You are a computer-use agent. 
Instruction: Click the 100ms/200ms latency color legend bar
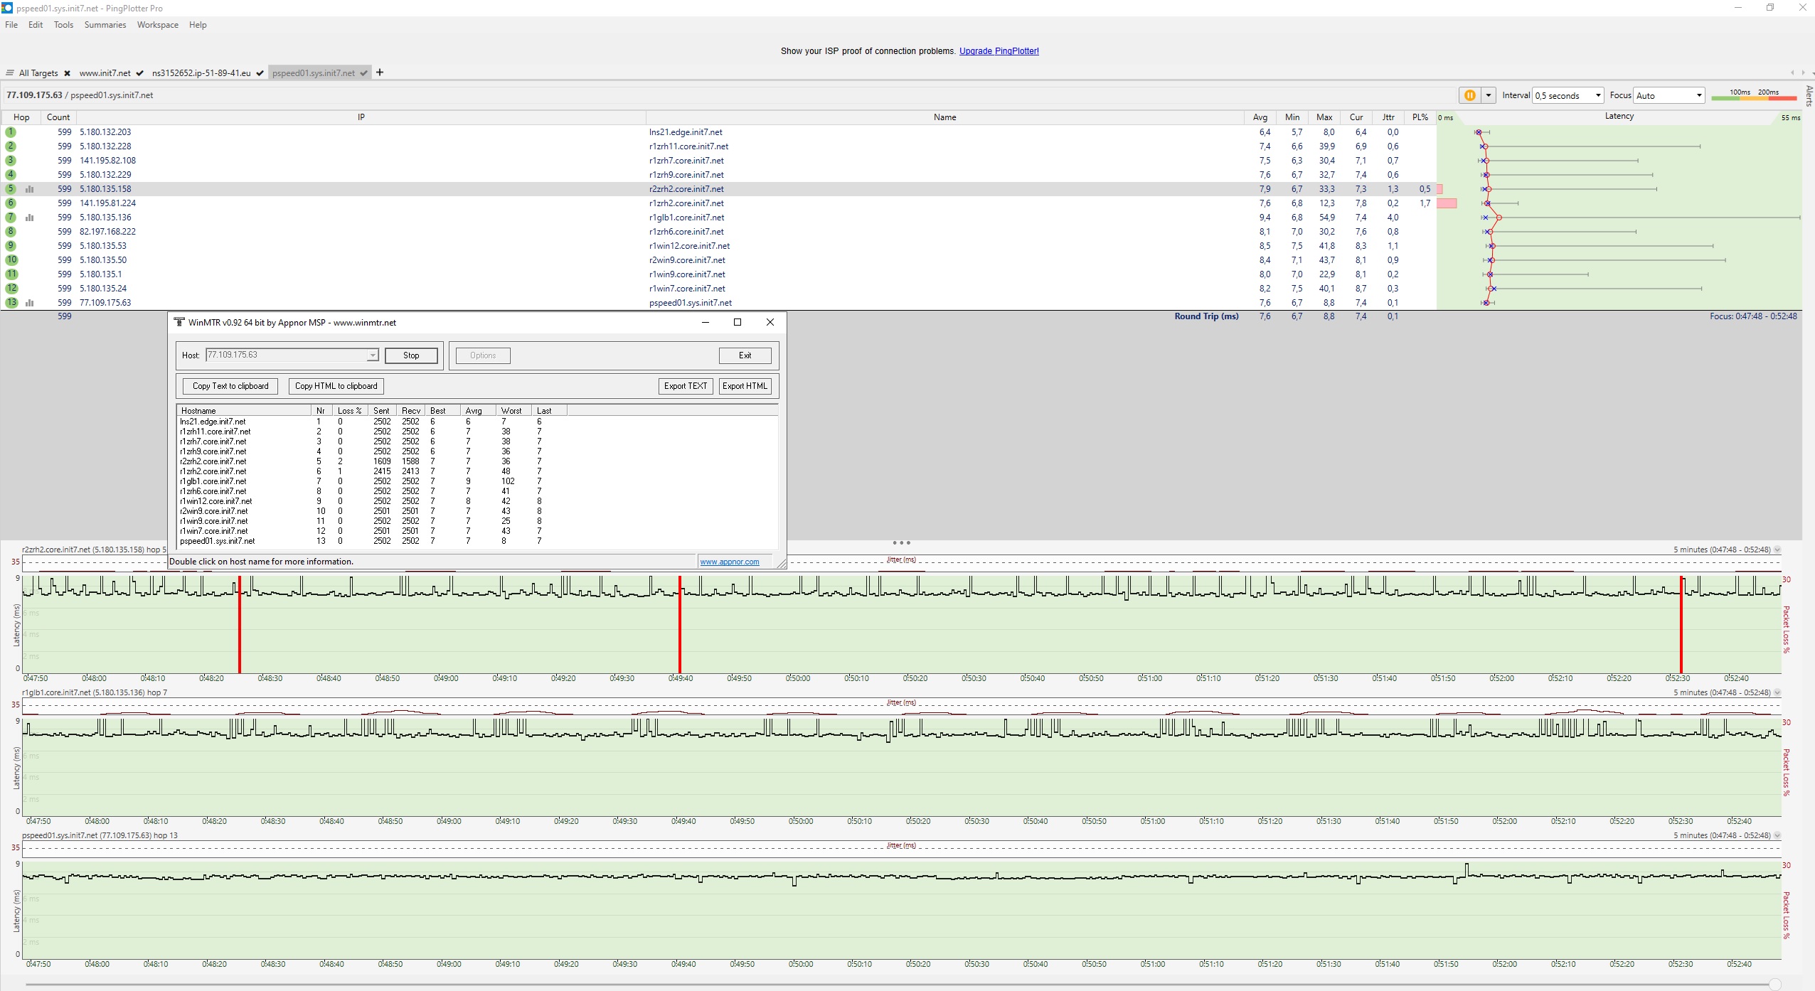click(x=1754, y=97)
